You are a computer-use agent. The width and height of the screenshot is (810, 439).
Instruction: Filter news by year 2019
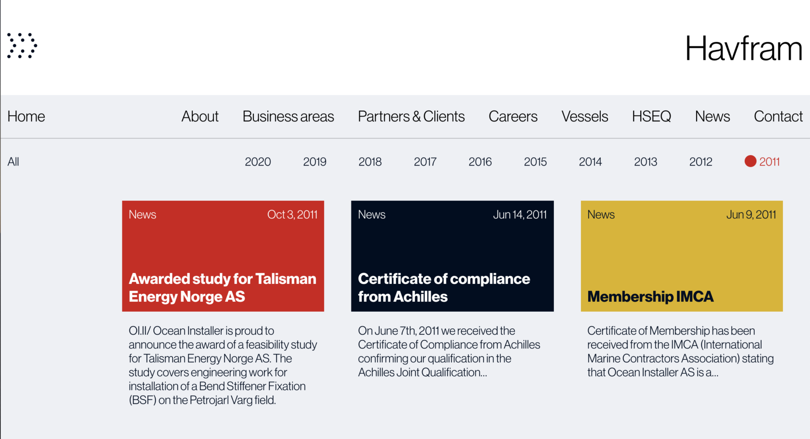point(315,161)
